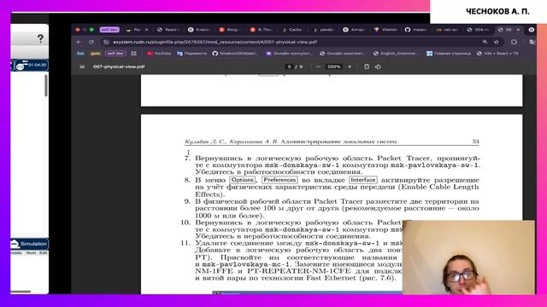The width and height of the screenshot is (547, 307).
Task: Click the translate icon at toolbar right
Action: pos(532,42)
